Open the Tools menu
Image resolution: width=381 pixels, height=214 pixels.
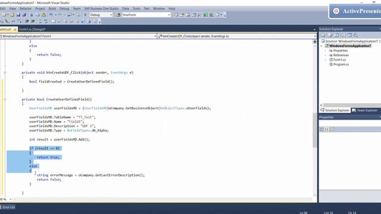pos(136,8)
